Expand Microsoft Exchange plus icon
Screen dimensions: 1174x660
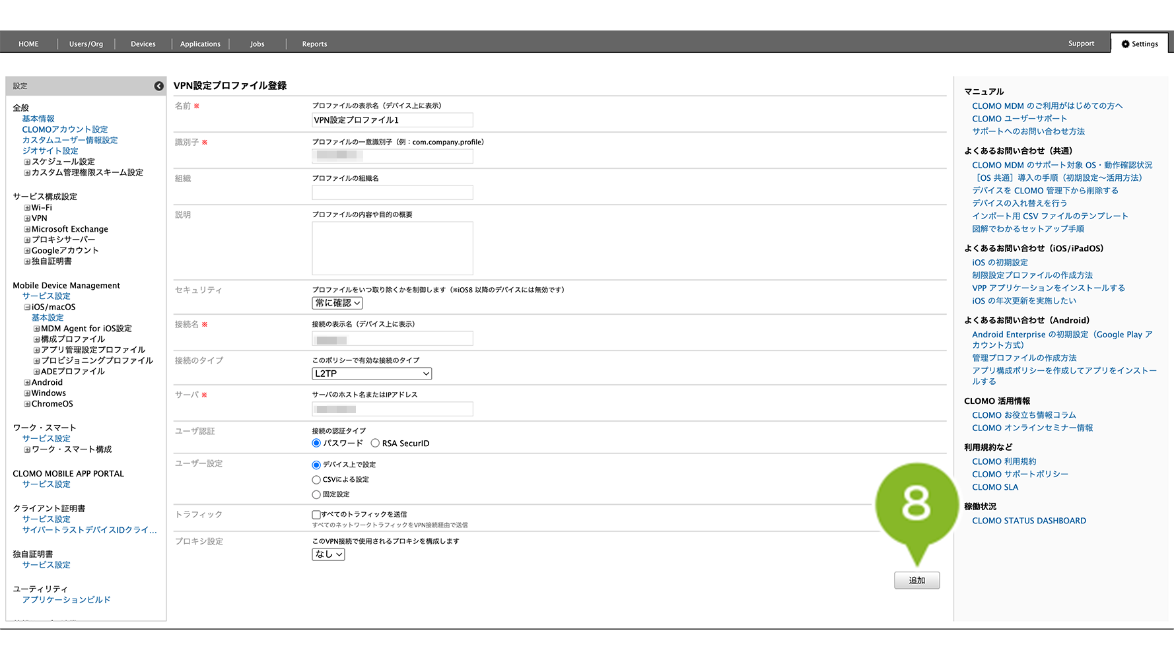click(27, 230)
